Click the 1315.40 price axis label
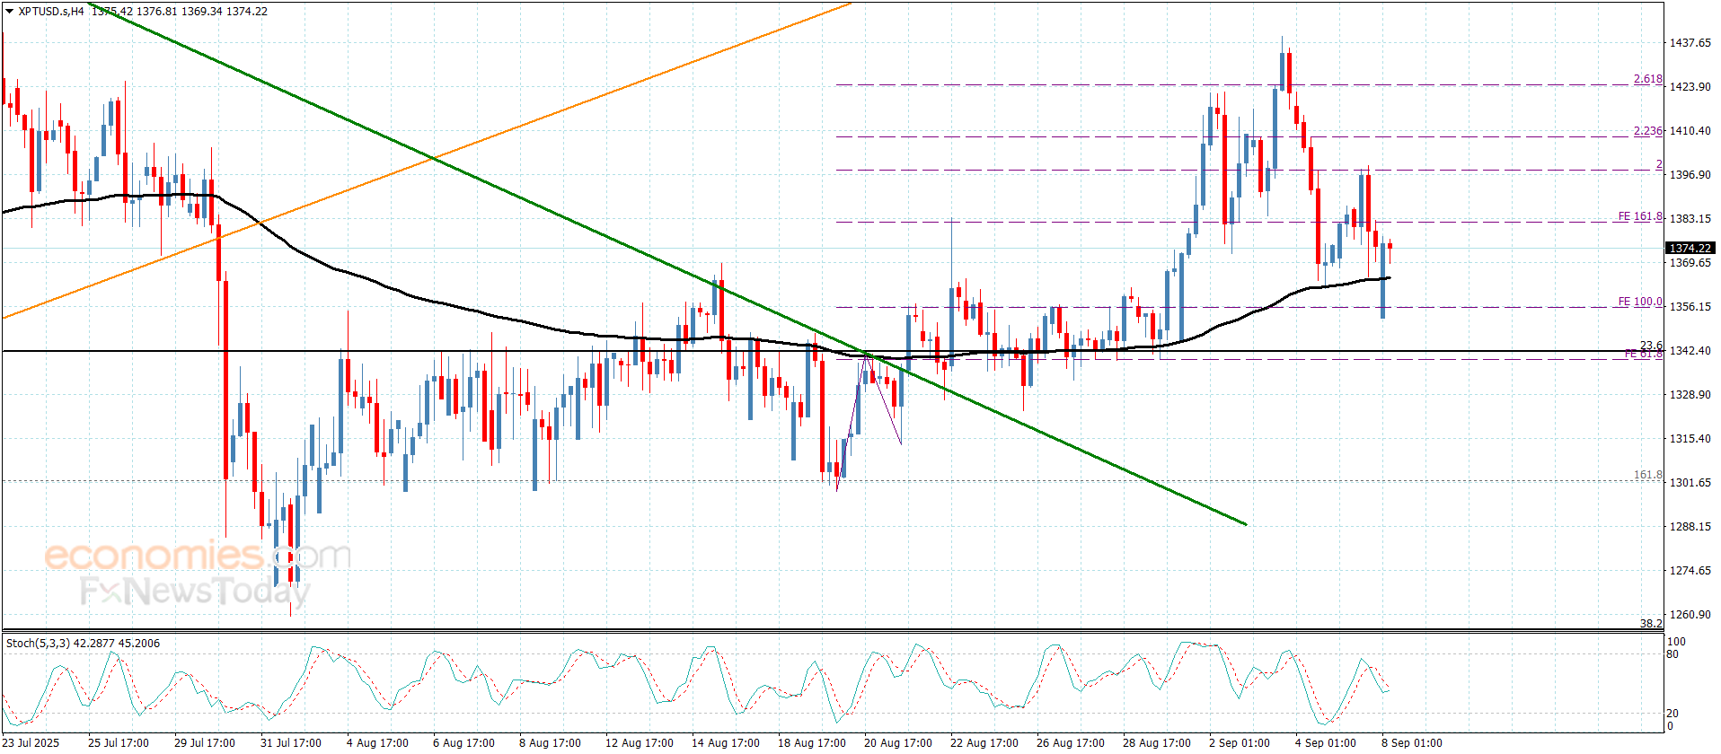1721x754 pixels. click(x=1690, y=439)
